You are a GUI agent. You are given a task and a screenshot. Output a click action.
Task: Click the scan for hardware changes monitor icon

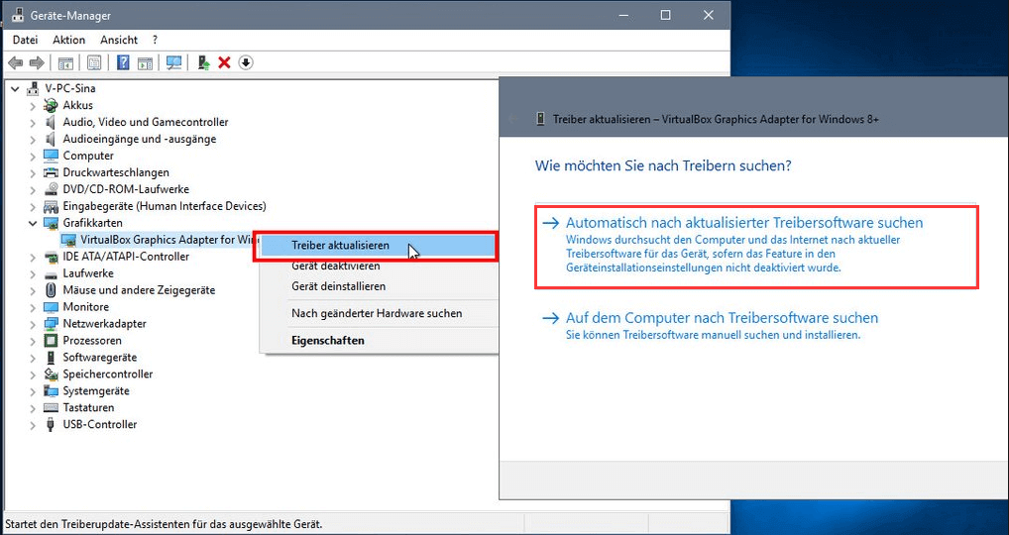click(x=173, y=62)
